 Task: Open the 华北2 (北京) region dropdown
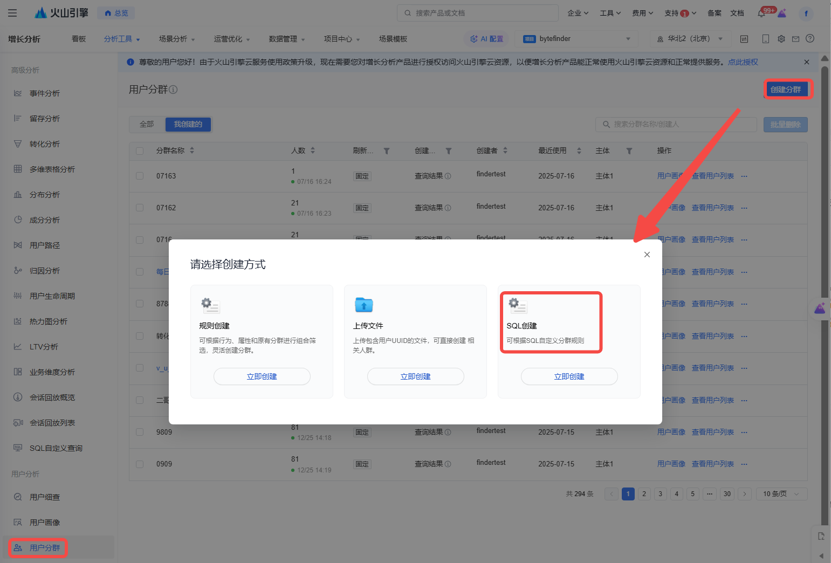(x=690, y=39)
